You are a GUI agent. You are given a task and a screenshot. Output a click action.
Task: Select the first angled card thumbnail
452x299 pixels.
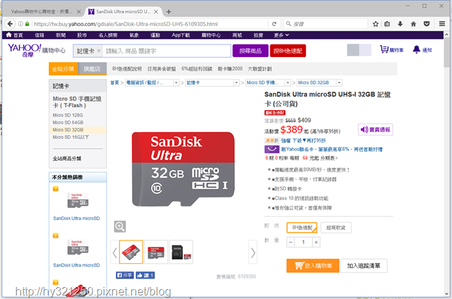pos(131,252)
